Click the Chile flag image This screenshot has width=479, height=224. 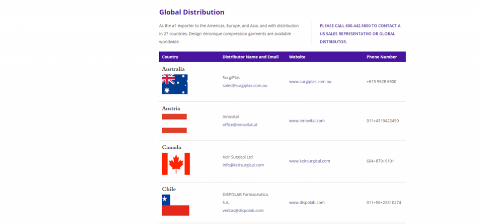[x=176, y=205]
